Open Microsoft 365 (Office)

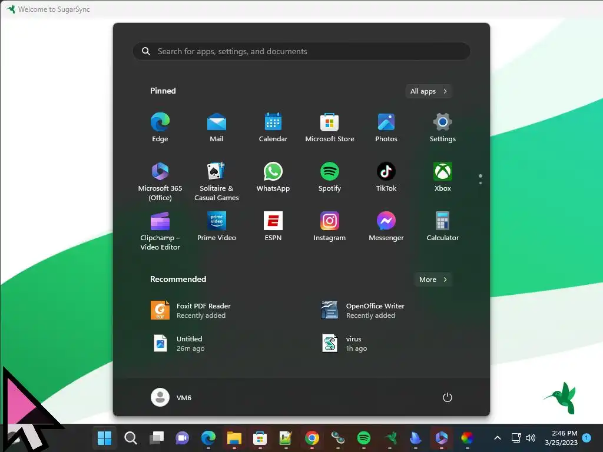point(160,181)
